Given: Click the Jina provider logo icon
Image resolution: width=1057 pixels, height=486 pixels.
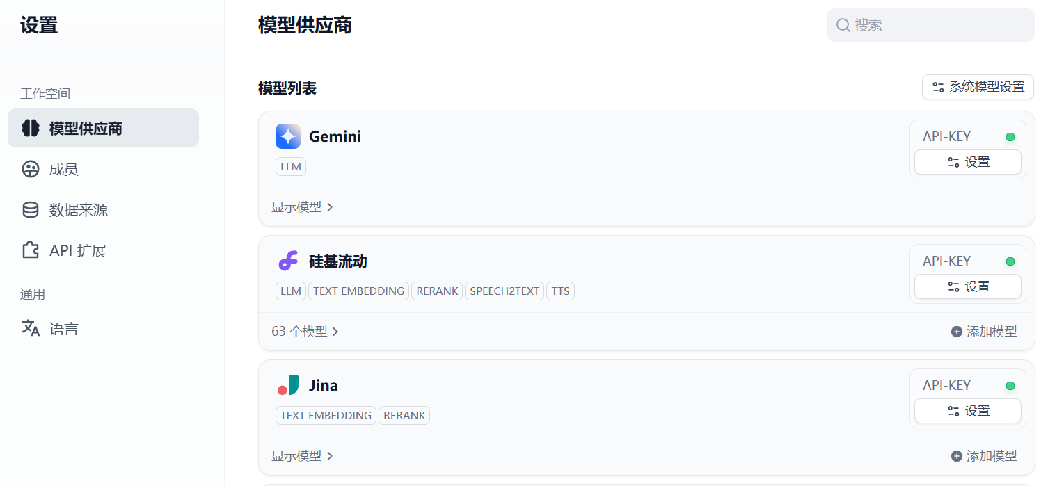Looking at the screenshot, I should coord(287,385).
